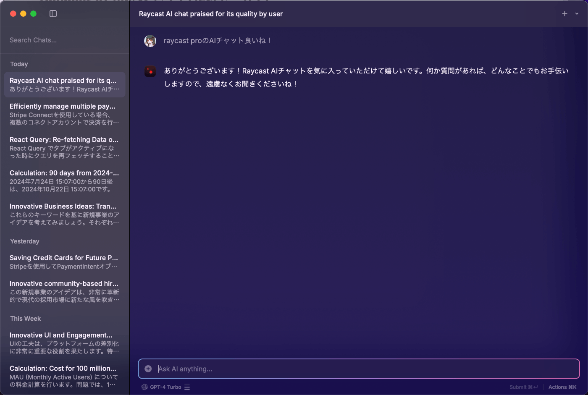Start a new chat with plus icon
Viewport: 588px width, 395px height.
tap(564, 14)
